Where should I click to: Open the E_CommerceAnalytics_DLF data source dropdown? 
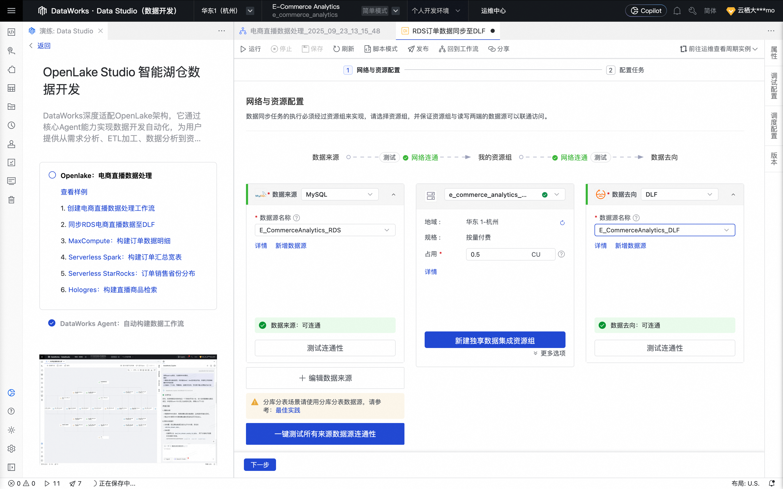click(x=664, y=230)
